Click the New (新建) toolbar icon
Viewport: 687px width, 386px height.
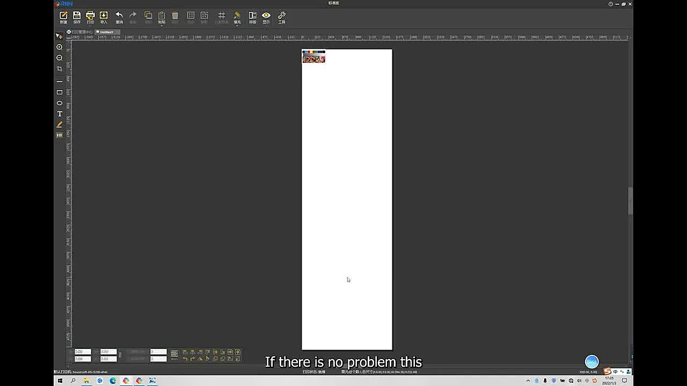pos(63,17)
